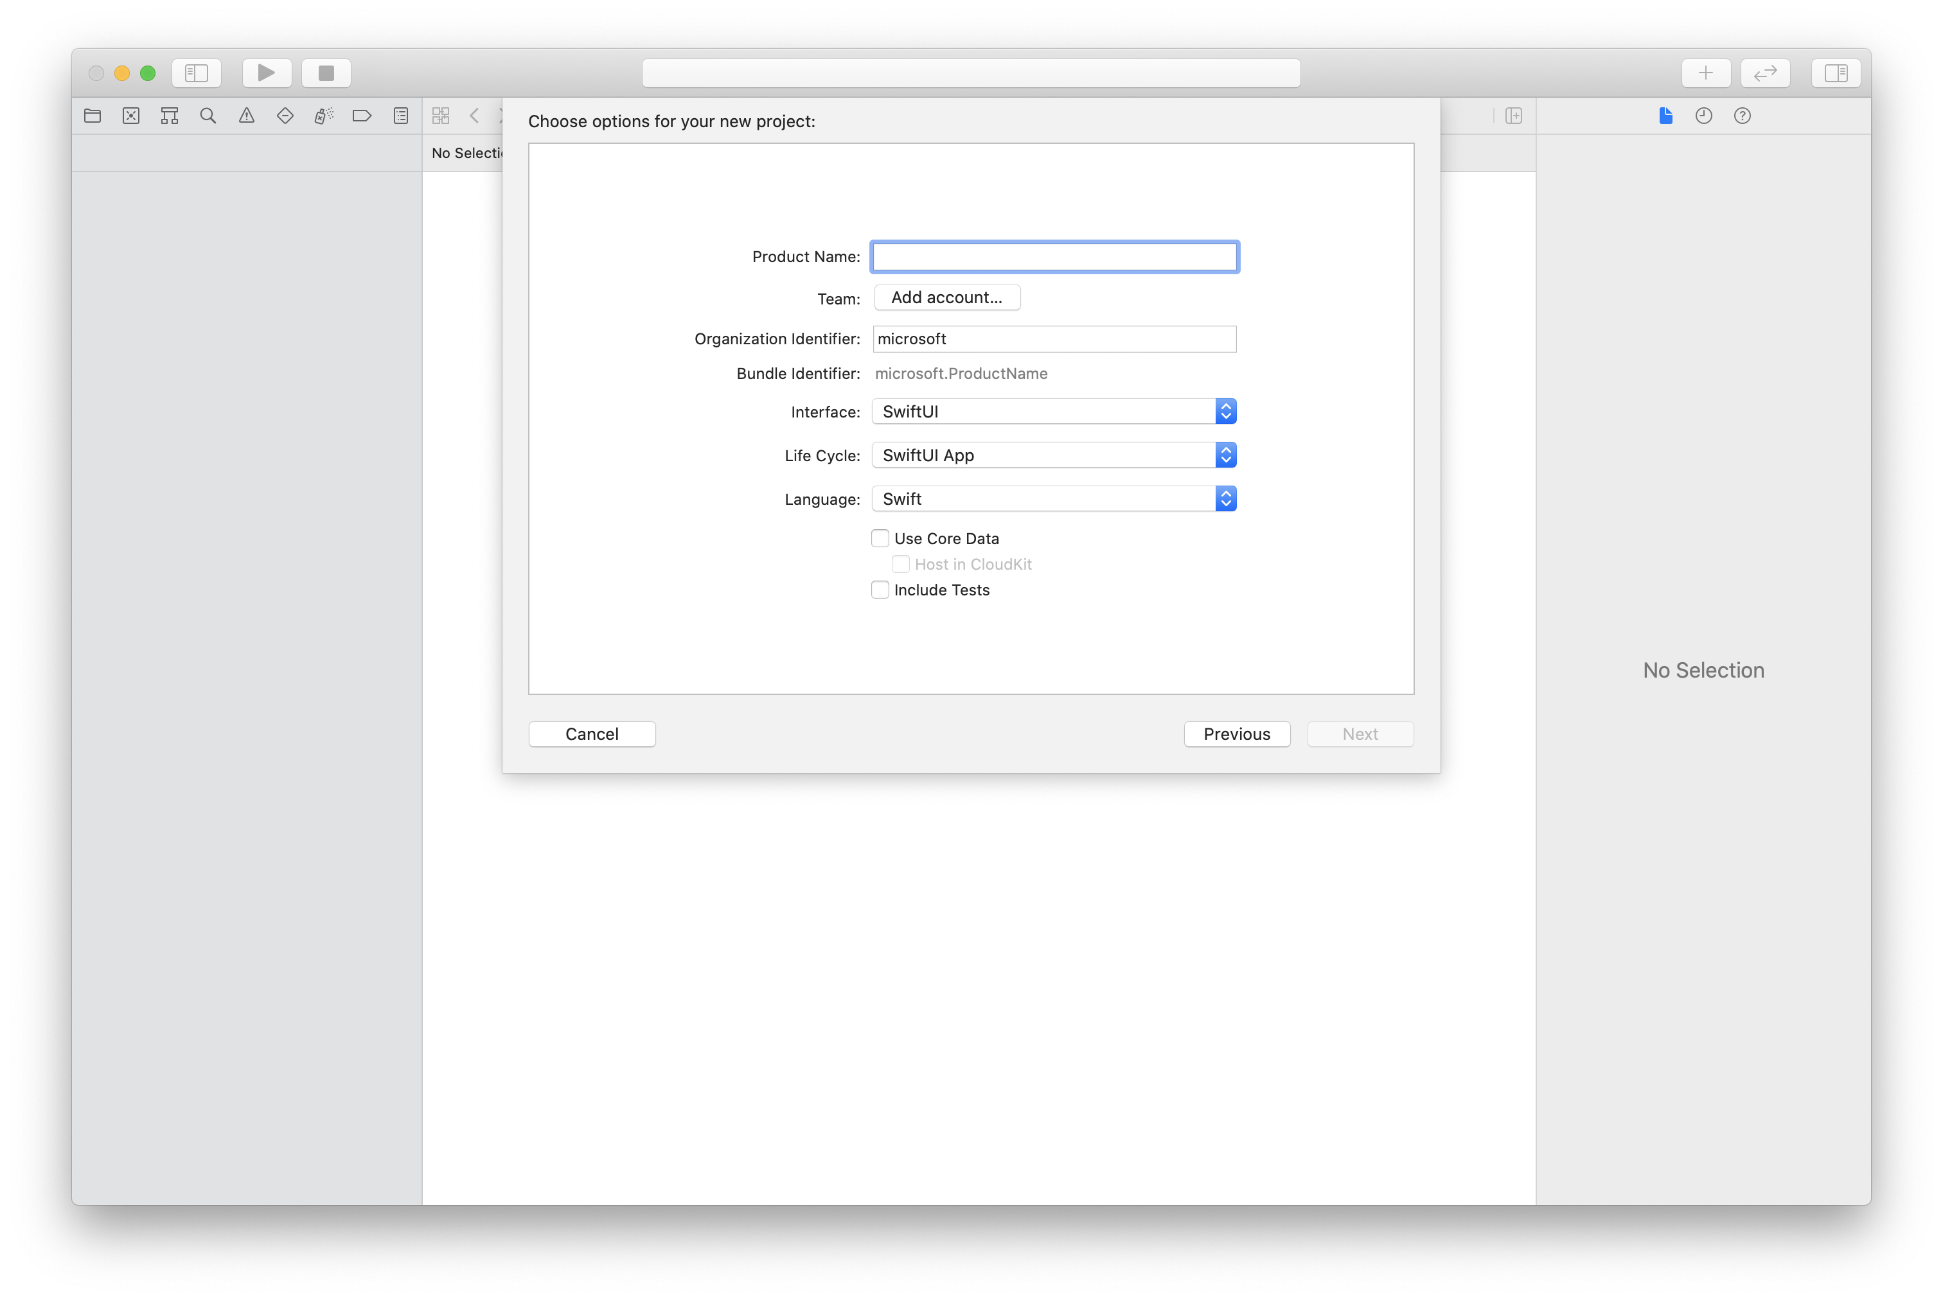Click Cancel to dismiss dialog
The height and width of the screenshot is (1300, 1943).
(x=592, y=733)
